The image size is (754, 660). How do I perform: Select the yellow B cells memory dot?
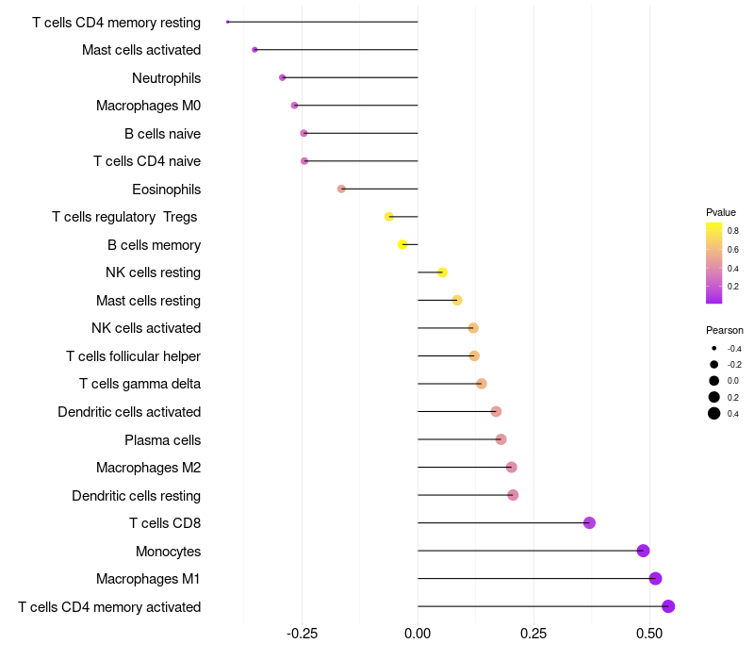[402, 244]
